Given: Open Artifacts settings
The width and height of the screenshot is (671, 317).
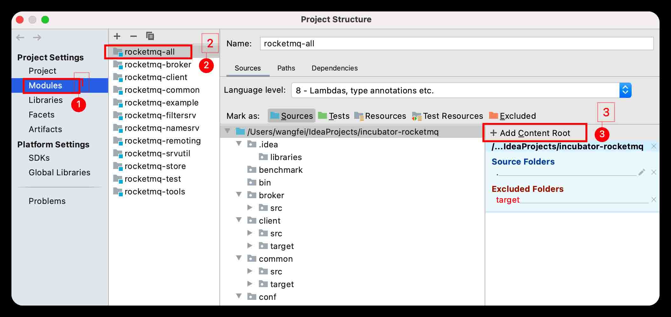Looking at the screenshot, I should 45,129.
